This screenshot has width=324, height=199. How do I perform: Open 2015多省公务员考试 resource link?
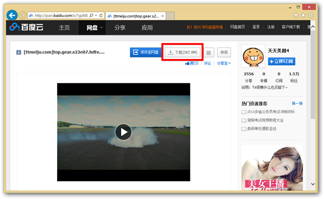pos(271,112)
